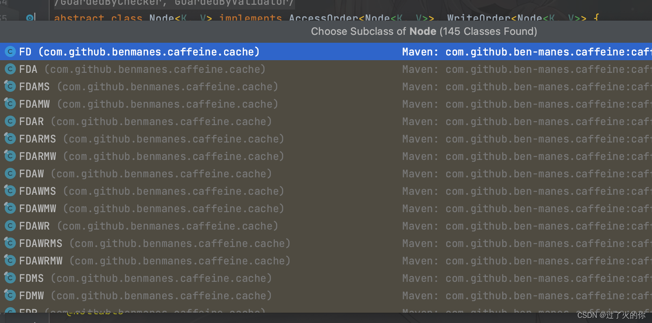Click the class icon beside FDAWMW
Image resolution: width=652 pixels, height=323 pixels.
[10, 208]
